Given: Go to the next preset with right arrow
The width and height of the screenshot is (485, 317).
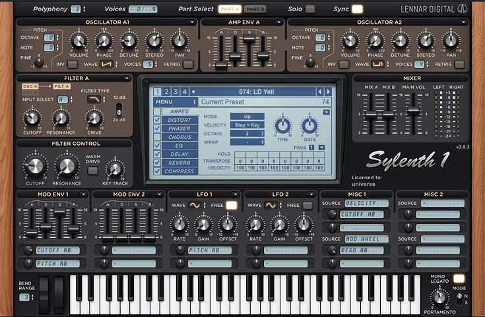Looking at the screenshot, I should click(x=328, y=92).
